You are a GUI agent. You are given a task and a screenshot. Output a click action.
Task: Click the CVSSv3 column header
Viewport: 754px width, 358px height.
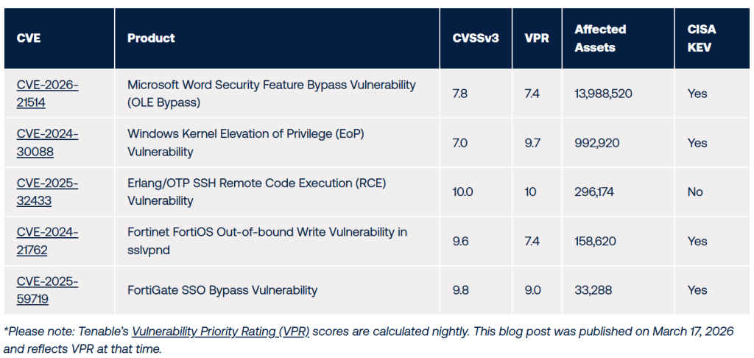click(x=475, y=38)
